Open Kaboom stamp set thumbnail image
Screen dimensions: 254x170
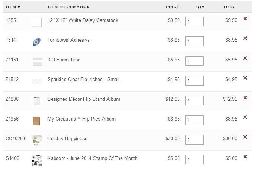click(37, 160)
